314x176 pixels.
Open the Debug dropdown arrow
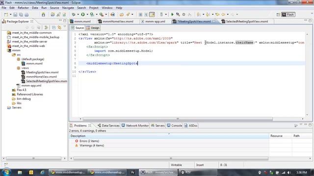tap(78, 14)
